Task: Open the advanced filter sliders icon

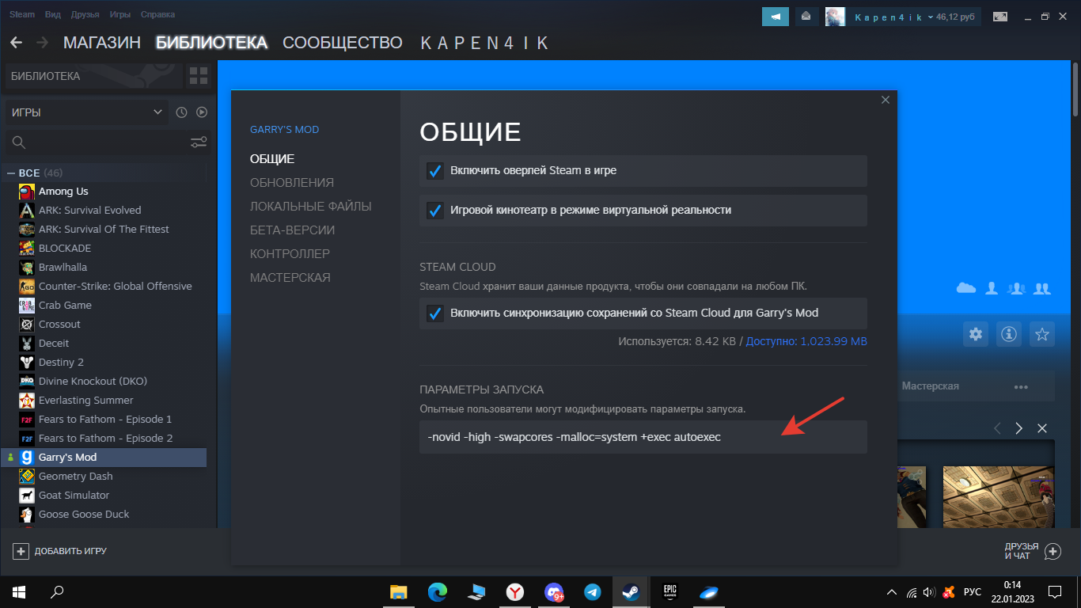Action: 199,142
